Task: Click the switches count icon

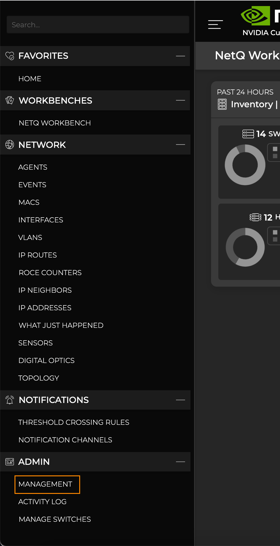Action: coord(248,134)
